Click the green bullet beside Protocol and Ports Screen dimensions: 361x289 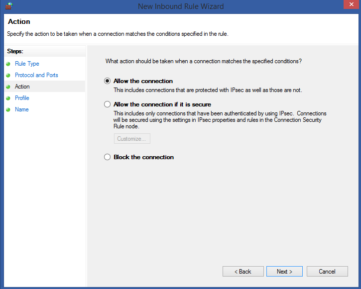8,76
